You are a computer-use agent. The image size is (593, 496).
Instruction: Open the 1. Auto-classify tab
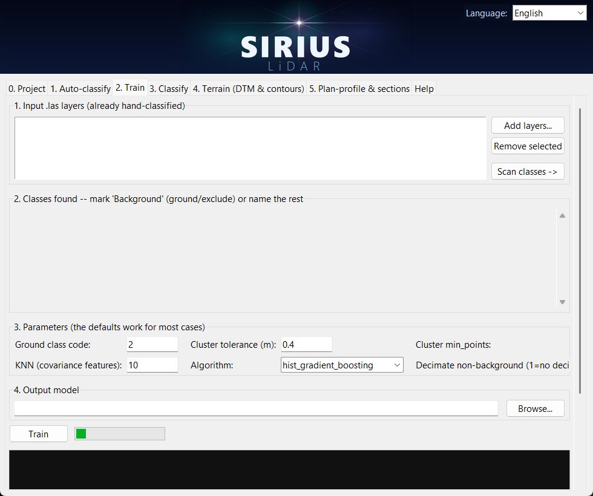click(80, 89)
